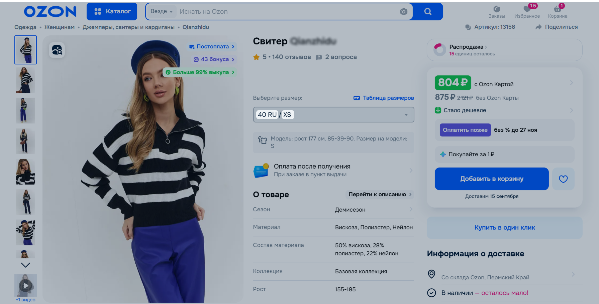
Task: Select the second product photo thumbnail
Action: 25,80
